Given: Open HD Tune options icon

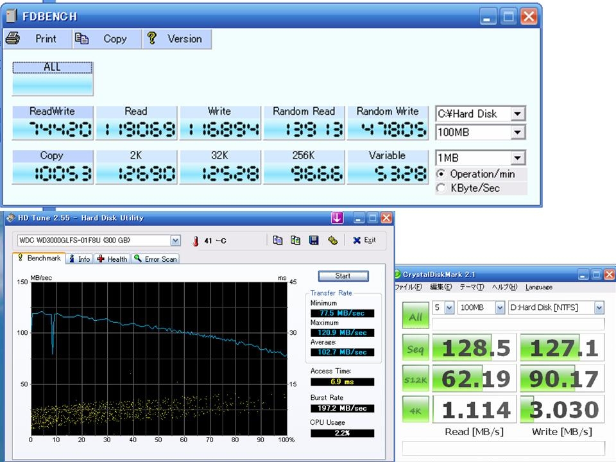Looking at the screenshot, I should point(332,241).
